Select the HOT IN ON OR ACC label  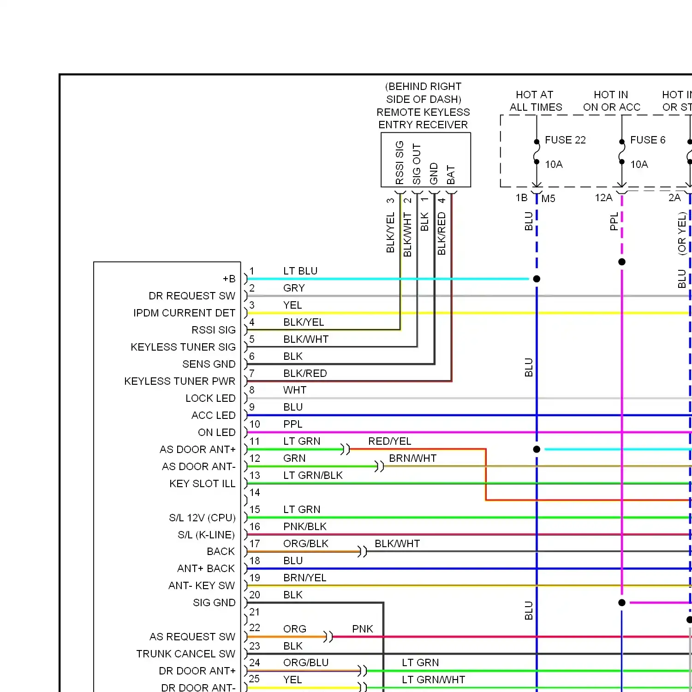(612, 101)
